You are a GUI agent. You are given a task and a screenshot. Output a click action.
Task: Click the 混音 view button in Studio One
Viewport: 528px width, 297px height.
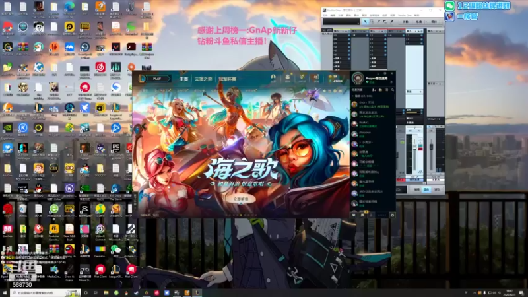click(x=426, y=189)
